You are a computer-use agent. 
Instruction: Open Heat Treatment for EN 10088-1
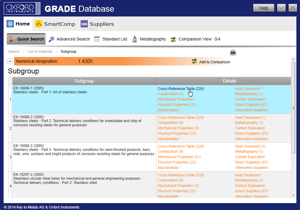pos(248,89)
